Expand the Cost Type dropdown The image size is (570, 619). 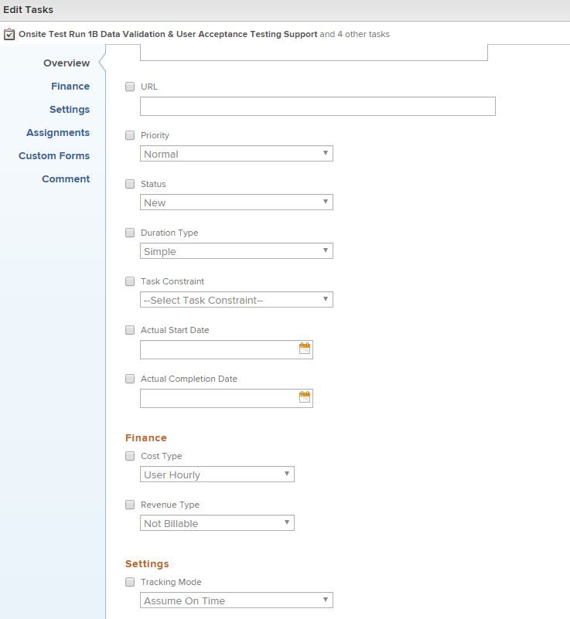click(217, 474)
